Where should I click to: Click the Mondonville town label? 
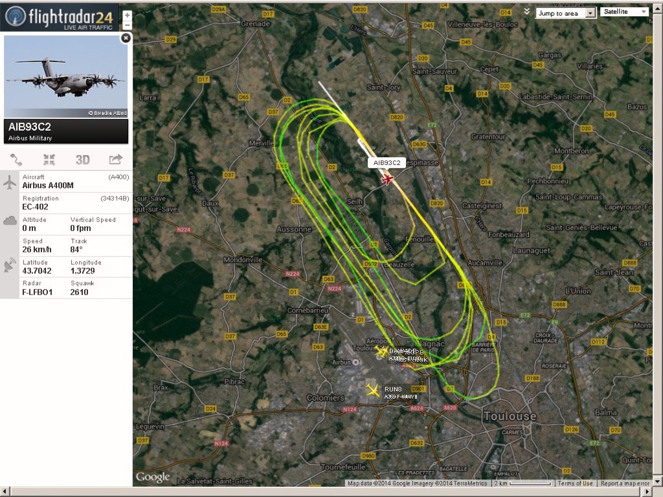(243, 260)
